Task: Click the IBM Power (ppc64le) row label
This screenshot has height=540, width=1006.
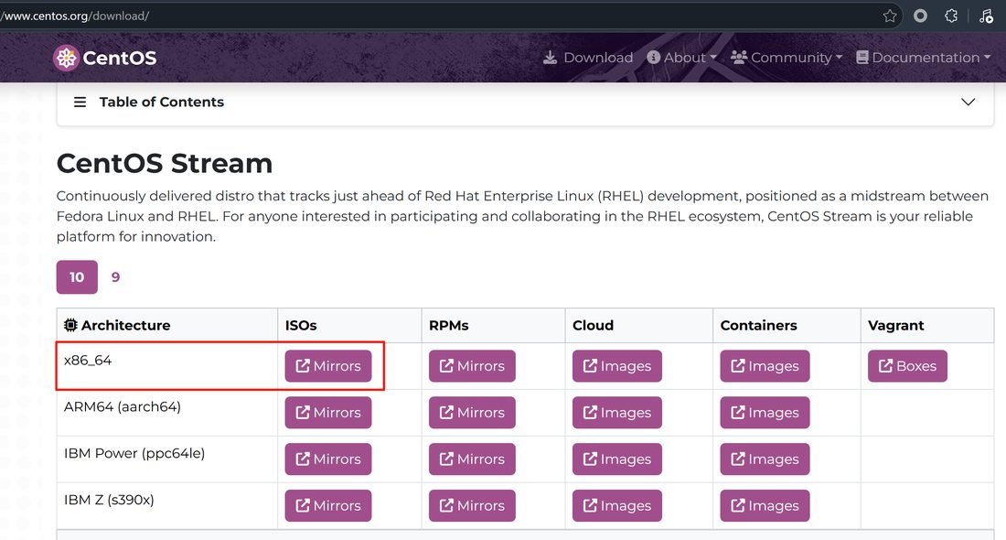Action: tap(134, 453)
